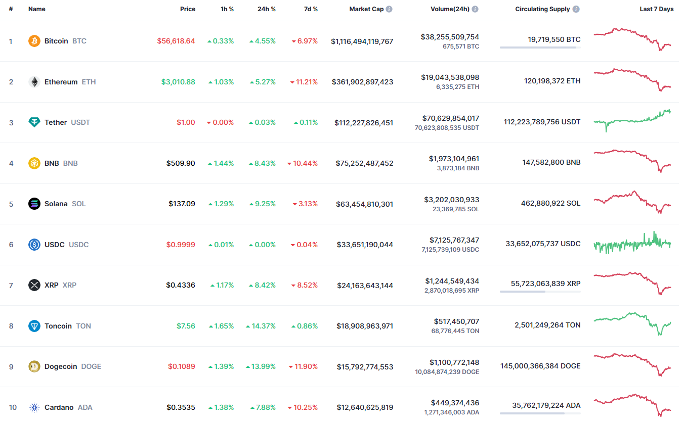Sort by the 7d % column header
Viewport: 683px width, 422px height.
[310, 9]
